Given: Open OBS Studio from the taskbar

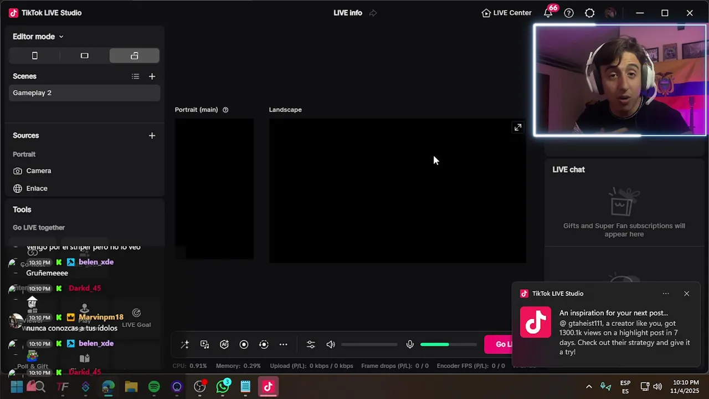Looking at the screenshot, I should pyautogui.click(x=200, y=386).
